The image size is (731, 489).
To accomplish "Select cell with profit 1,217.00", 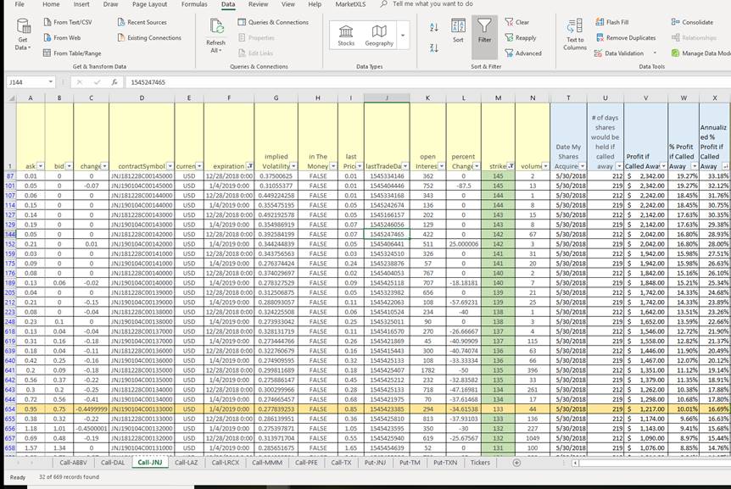I will click(645, 408).
